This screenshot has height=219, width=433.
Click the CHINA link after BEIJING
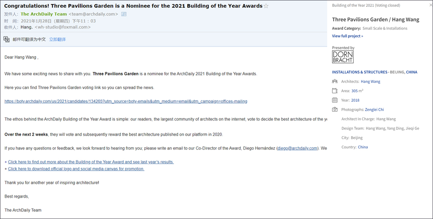(x=411, y=72)
